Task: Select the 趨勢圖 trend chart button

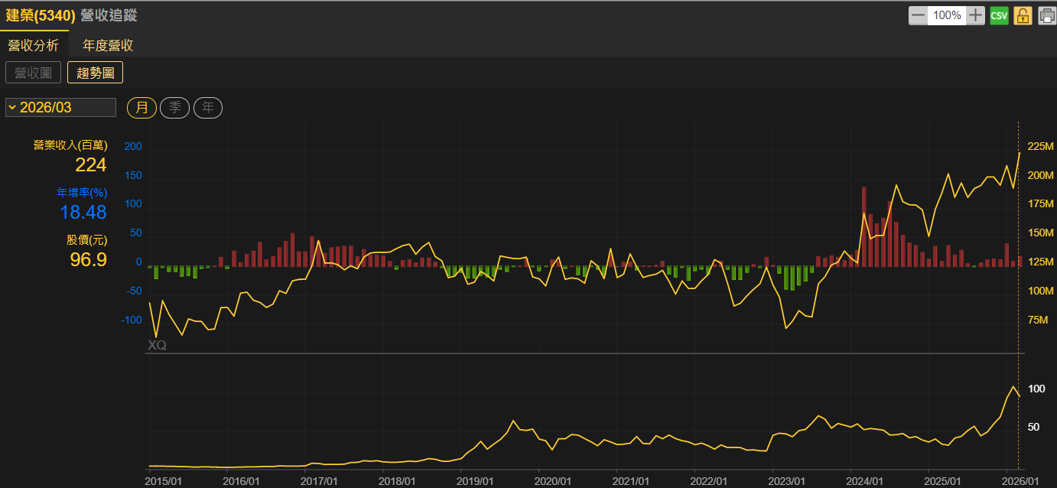Action: tap(95, 73)
